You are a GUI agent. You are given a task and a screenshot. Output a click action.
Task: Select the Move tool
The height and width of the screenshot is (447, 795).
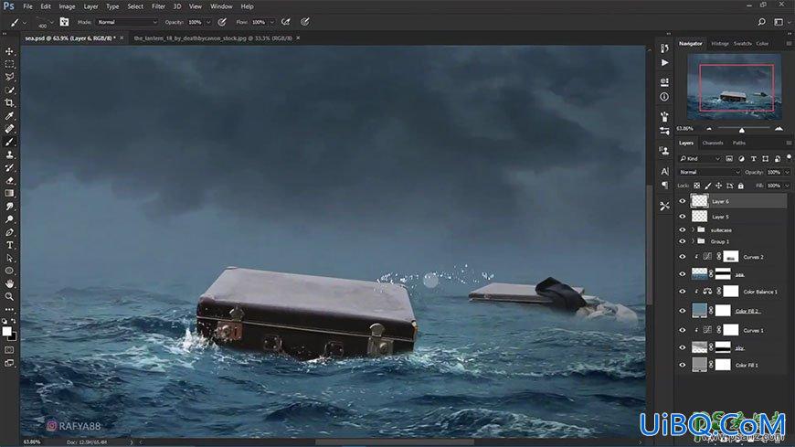point(10,51)
